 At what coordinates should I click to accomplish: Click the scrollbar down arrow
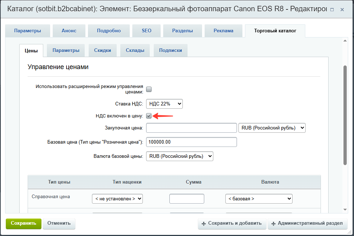[345, 209]
